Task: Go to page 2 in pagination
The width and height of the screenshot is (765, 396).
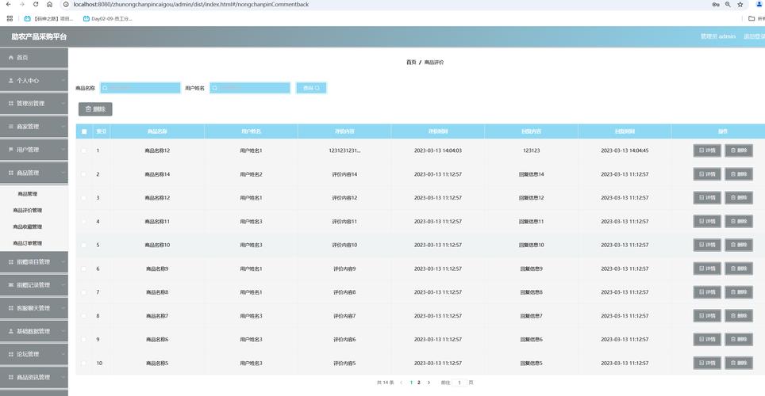Action: (x=419, y=383)
